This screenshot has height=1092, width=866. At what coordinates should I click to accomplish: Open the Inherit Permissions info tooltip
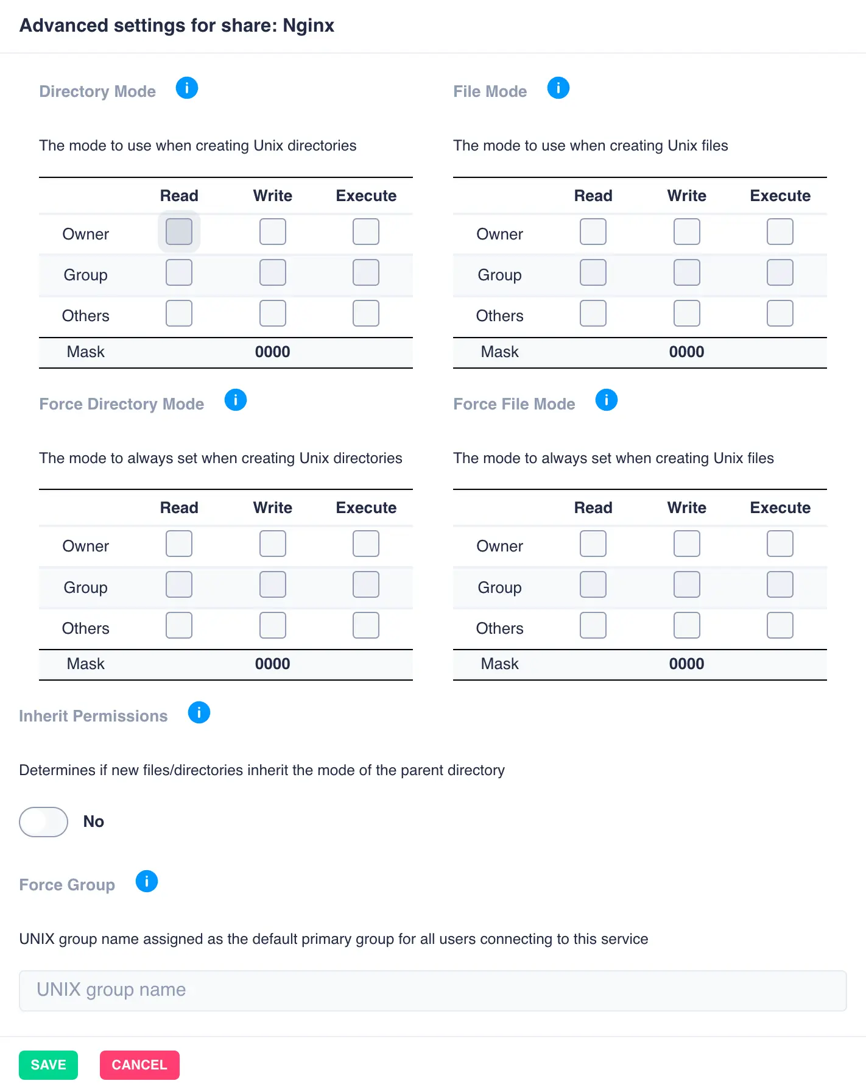coord(198,712)
